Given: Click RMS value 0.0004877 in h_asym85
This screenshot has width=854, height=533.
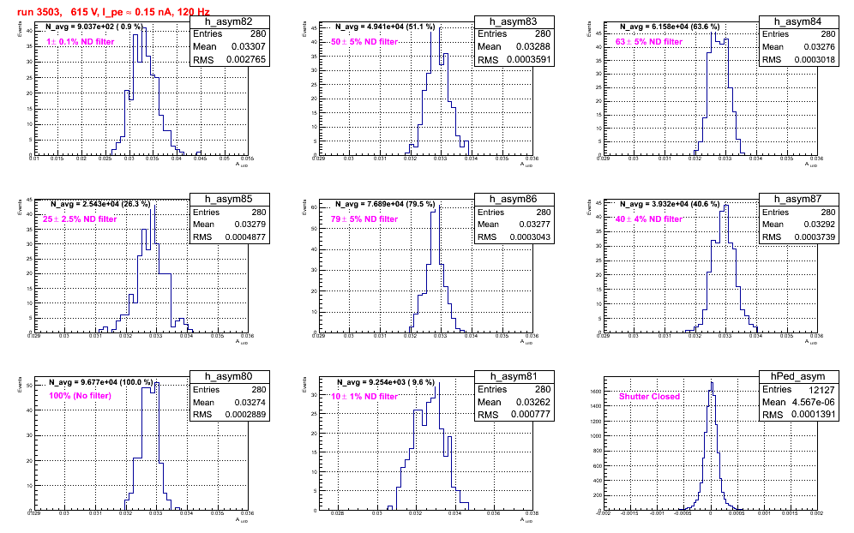Looking at the screenshot, I should coord(245,237).
